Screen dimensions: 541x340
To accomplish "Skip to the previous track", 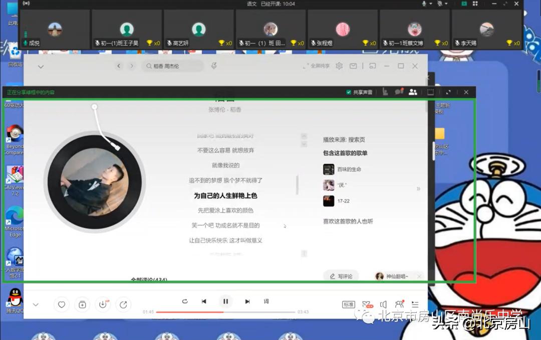I will [x=204, y=301].
